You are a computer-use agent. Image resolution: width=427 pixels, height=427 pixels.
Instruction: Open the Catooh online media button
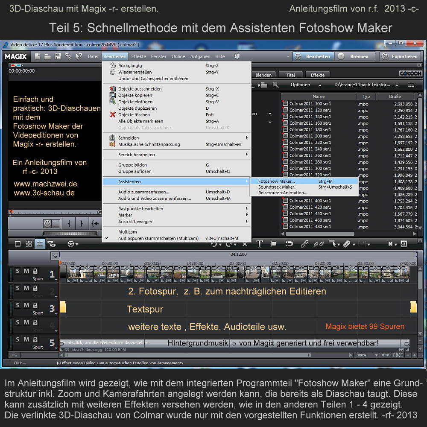point(411,73)
